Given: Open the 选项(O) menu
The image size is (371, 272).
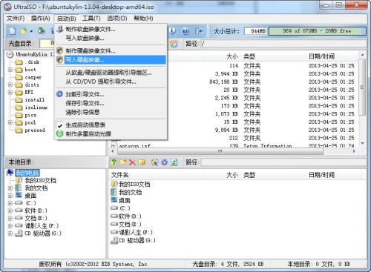Looking at the screenshot, I should coord(117,19).
